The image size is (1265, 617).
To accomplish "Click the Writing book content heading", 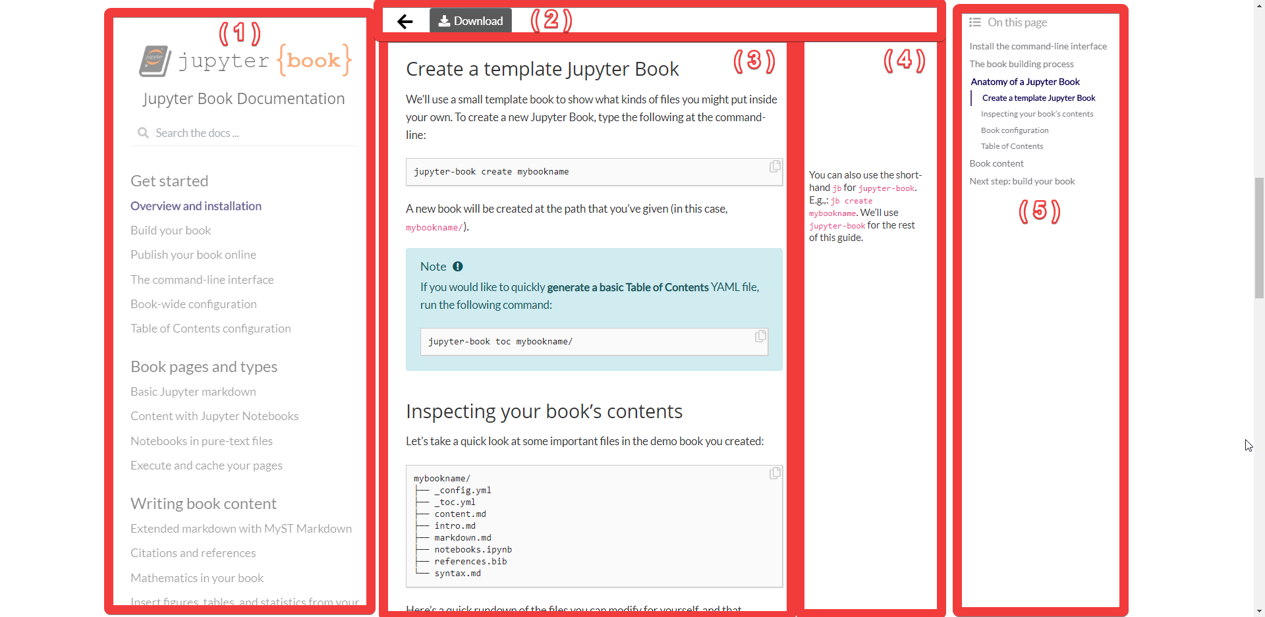I will [x=203, y=504].
